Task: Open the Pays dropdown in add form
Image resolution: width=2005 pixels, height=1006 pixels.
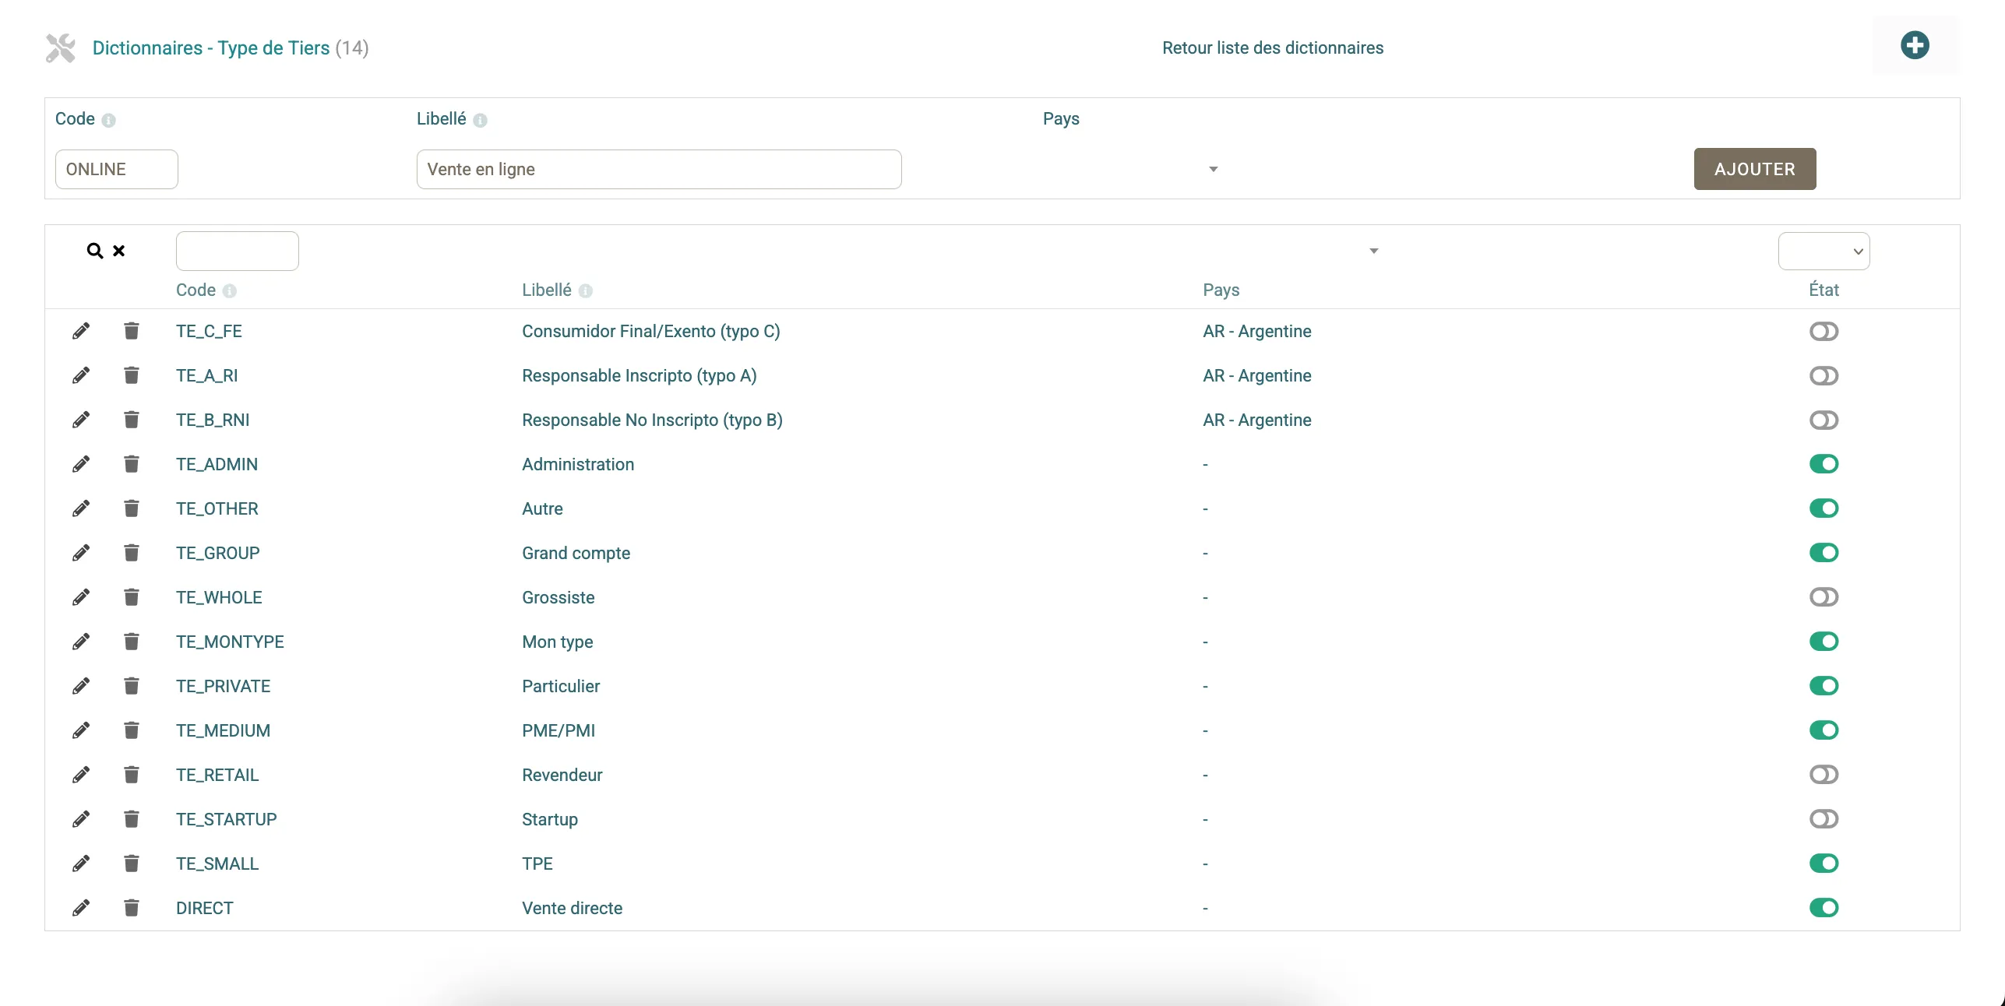Action: (x=1212, y=170)
